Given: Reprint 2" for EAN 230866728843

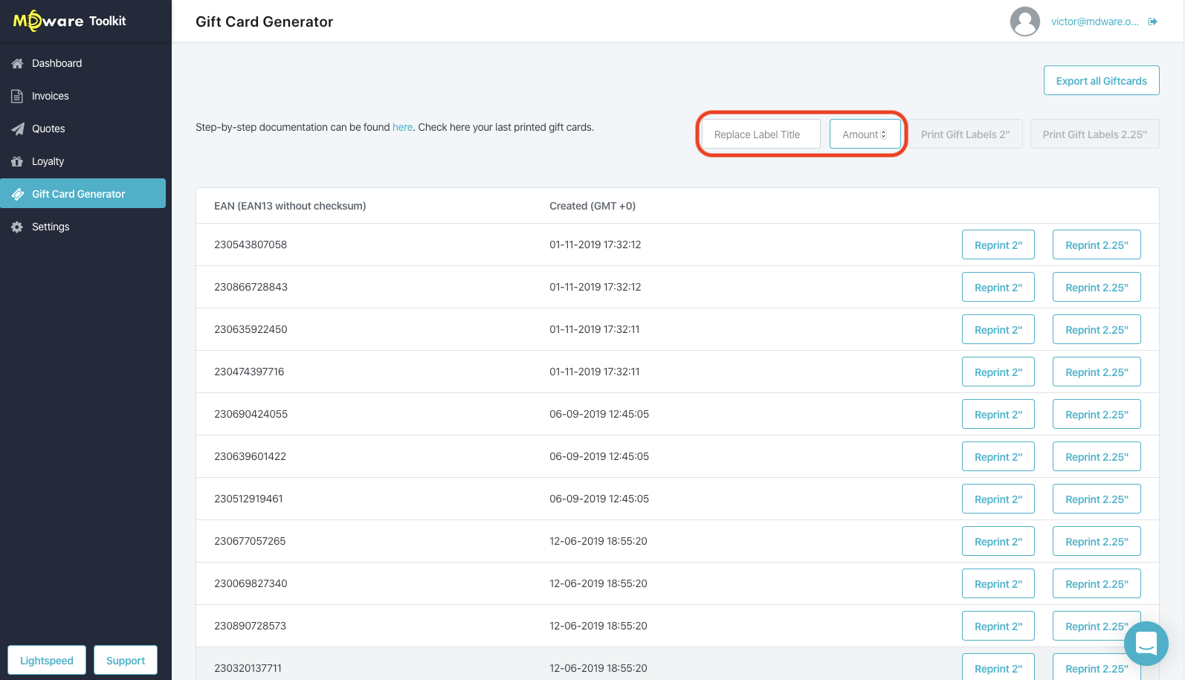Looking at the screenshot, I should [x=998, y=287].
